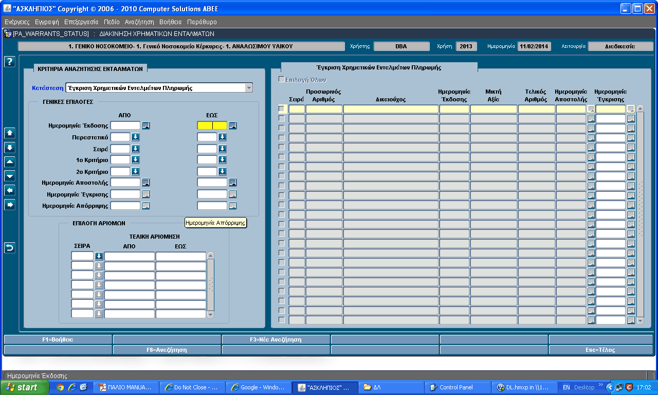This screenshot has width=658, height=395.
Task: Open Σειρά ΕΩΣ list of values
Action: pos(222,149)
